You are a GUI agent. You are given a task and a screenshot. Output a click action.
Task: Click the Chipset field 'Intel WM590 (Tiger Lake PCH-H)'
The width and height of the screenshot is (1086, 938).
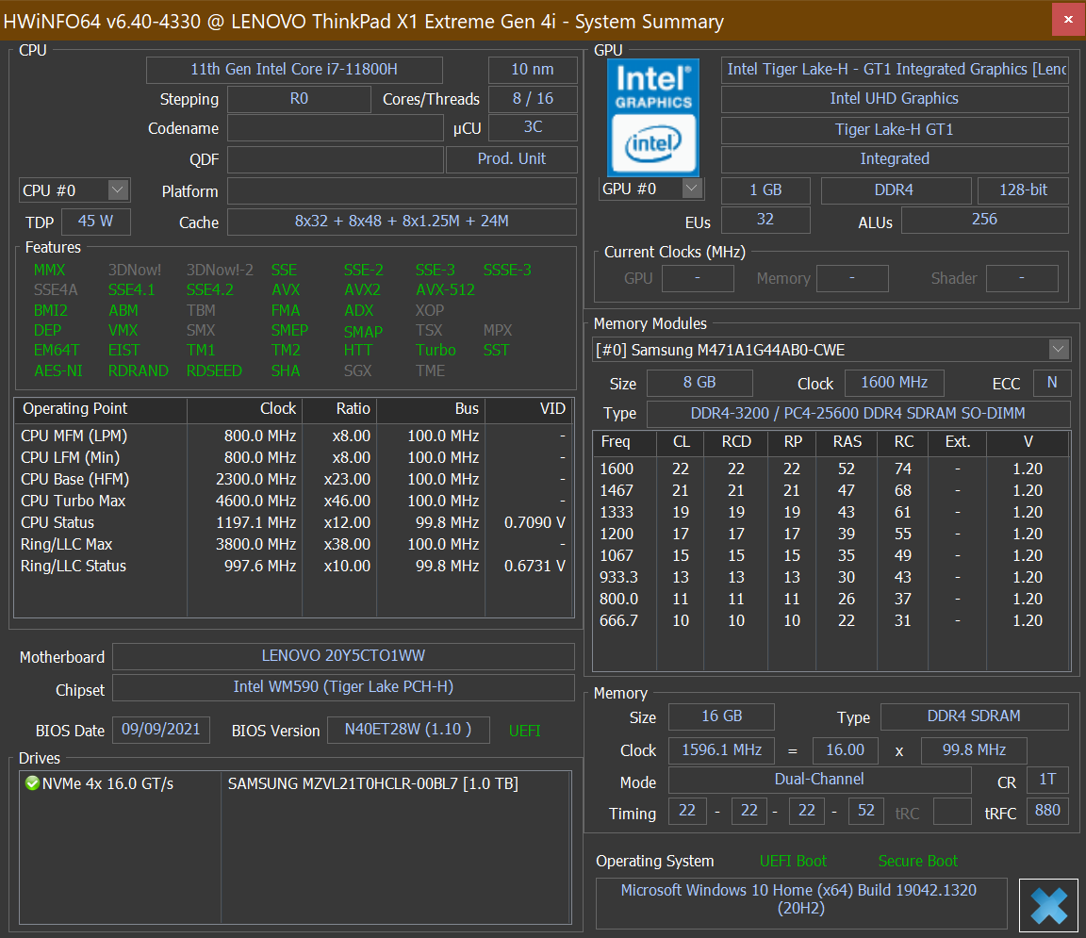[343, 687]
